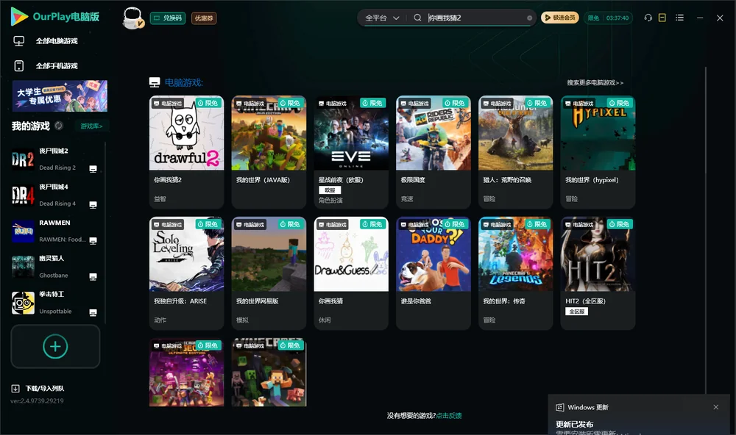Click Windows 更新 notification app icon
736x435 pixels.
click(559, 407)
